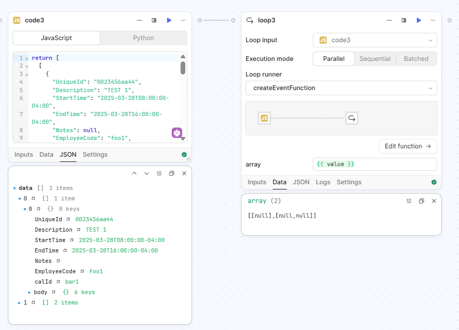Image resolution: width=459 pixels, height=330 pixels.
Task: Set execution mode to Batched
Action: pyautogui.click(x=416, y=59)
